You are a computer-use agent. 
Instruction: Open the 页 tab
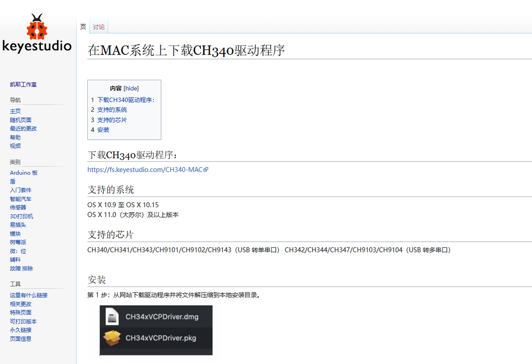(83, 27)
